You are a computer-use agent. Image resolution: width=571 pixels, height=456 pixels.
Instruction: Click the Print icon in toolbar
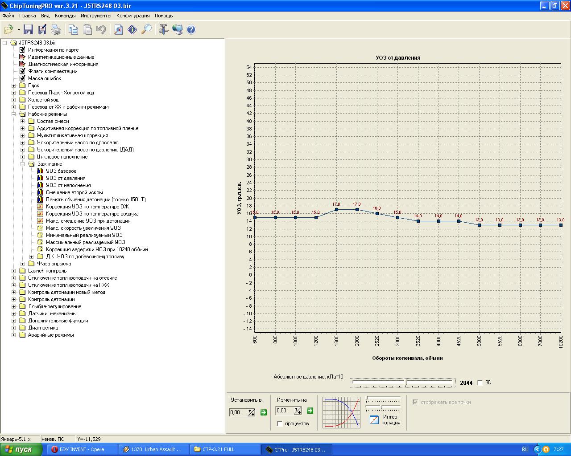pos(56,30)
